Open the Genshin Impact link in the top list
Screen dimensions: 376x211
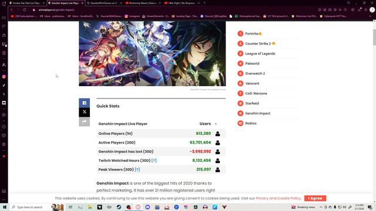[x=257, y=113]
